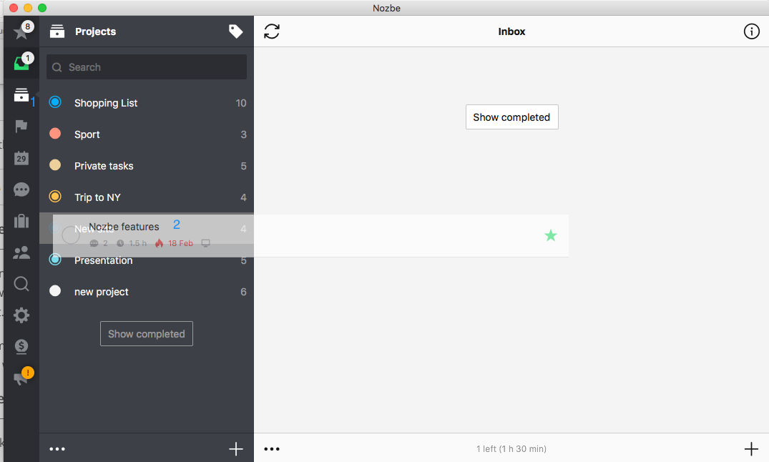Image resolution: width=769 pixels, height=462 pixels.
Task: Open the Account dollar icon
Action: click(21, 346)
